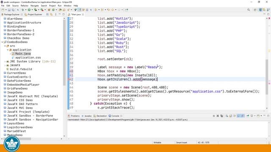Switch to the Project Explorer tab
This screenshot has height=152, width=271.
[x=33, y=14]
